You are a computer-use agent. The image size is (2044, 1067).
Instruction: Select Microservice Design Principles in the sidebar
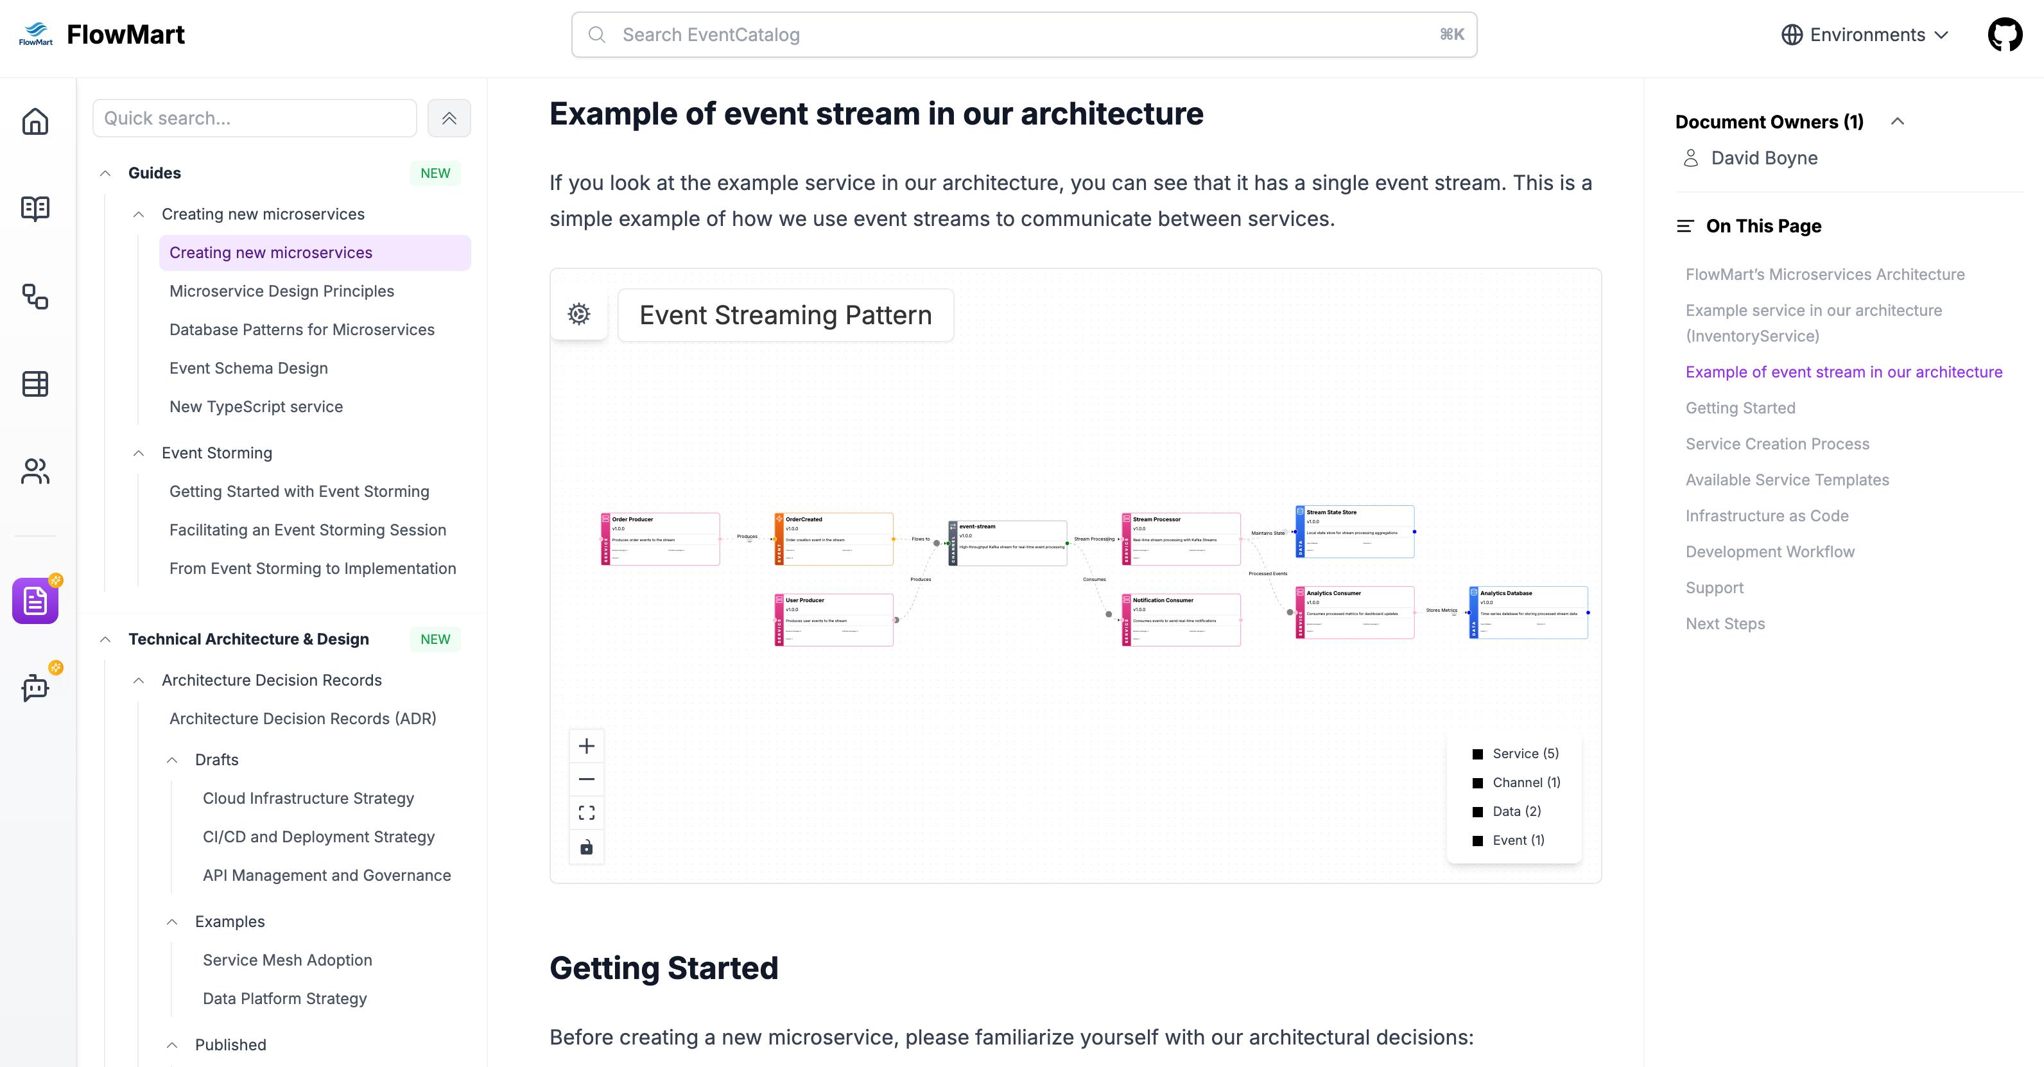click(281, 291)
